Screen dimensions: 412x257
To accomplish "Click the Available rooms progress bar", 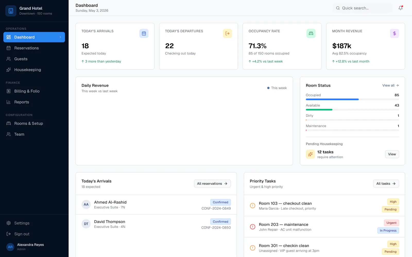I will [x=352, y=110].
